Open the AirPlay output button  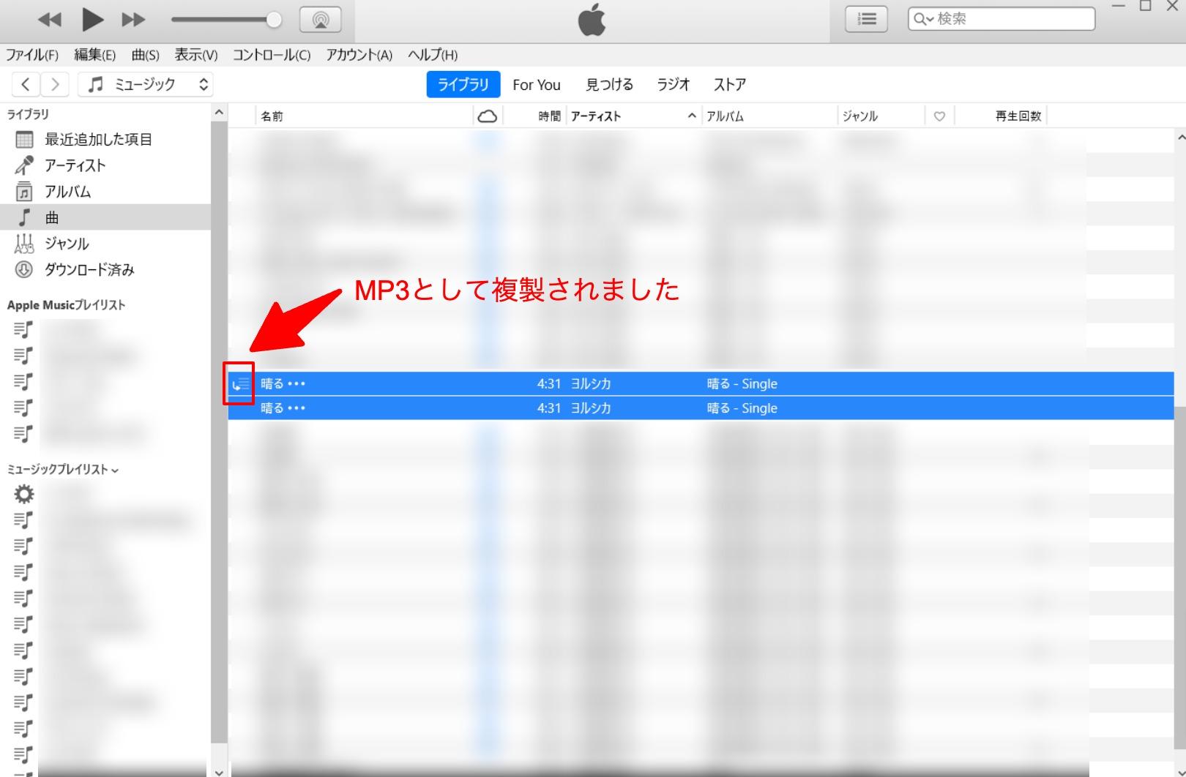(321, 20)
